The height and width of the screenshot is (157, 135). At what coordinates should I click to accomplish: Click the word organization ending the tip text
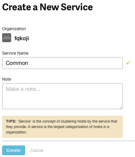click(x=16, y=132)
